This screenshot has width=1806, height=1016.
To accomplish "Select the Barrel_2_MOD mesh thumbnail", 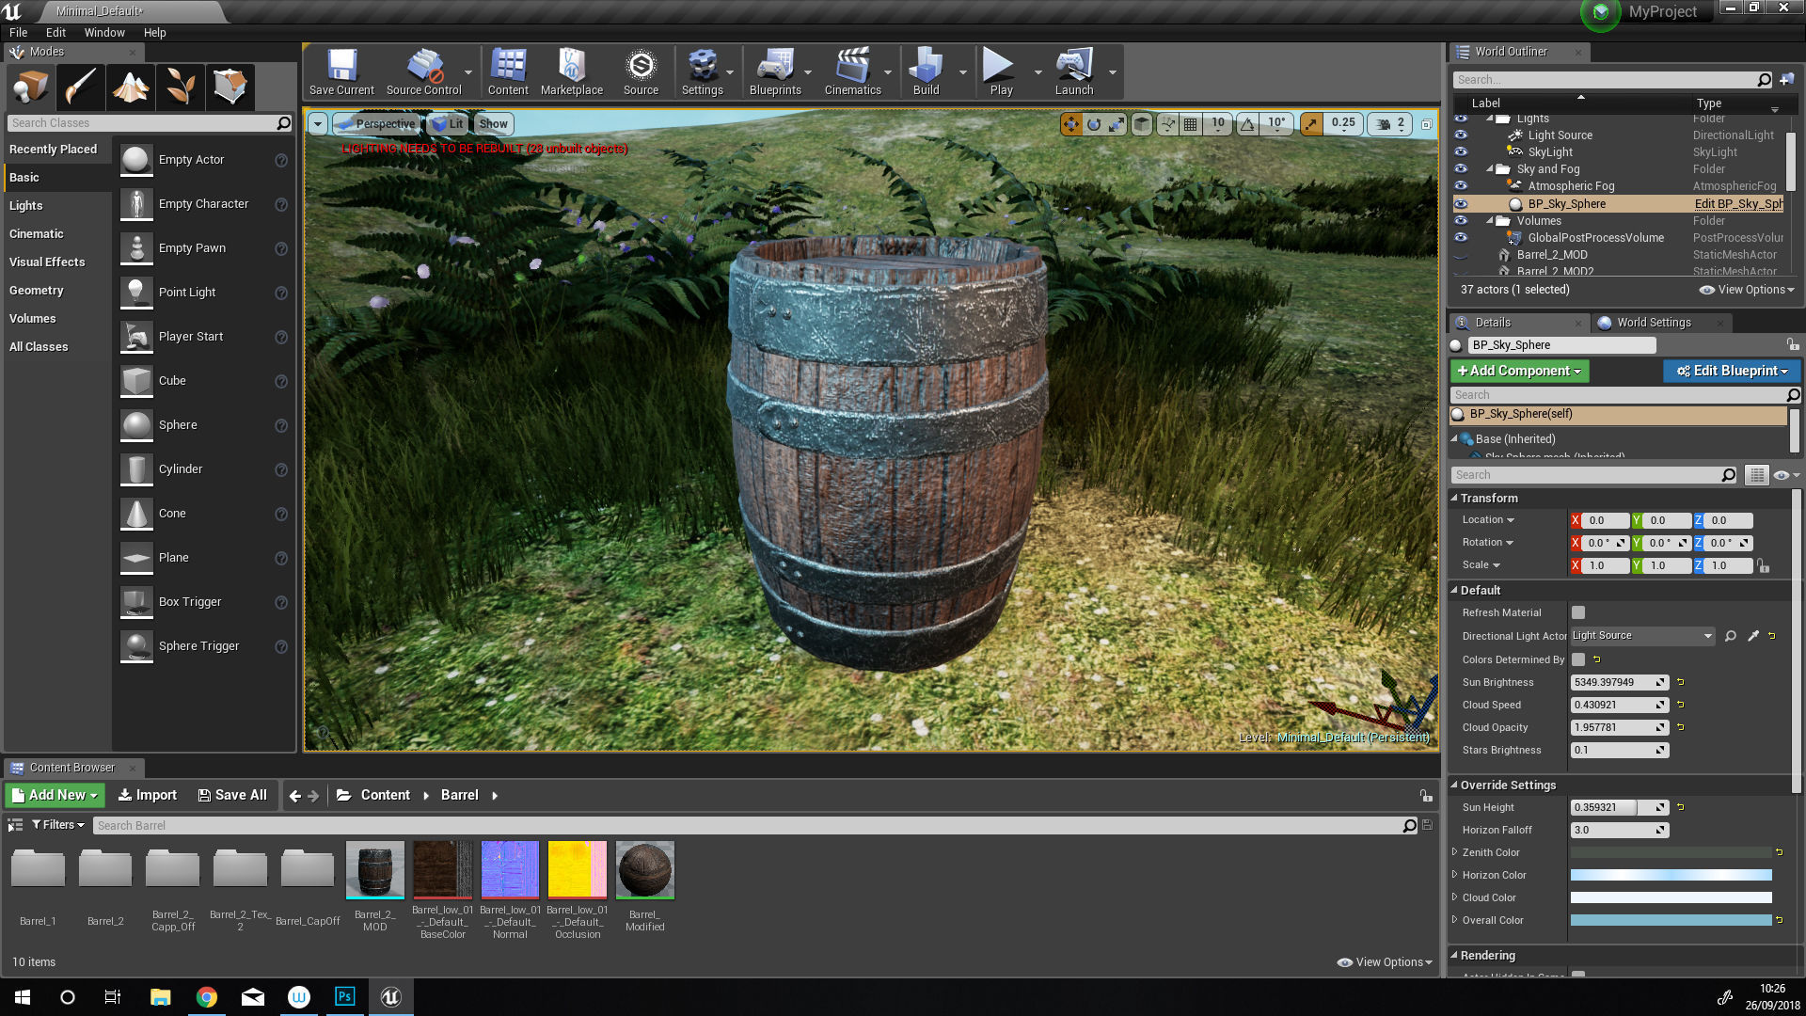I will click(374, 869).
